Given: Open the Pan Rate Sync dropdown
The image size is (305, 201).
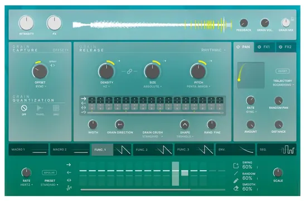Looking at the screenshot, I should click(x=251, y=112).
